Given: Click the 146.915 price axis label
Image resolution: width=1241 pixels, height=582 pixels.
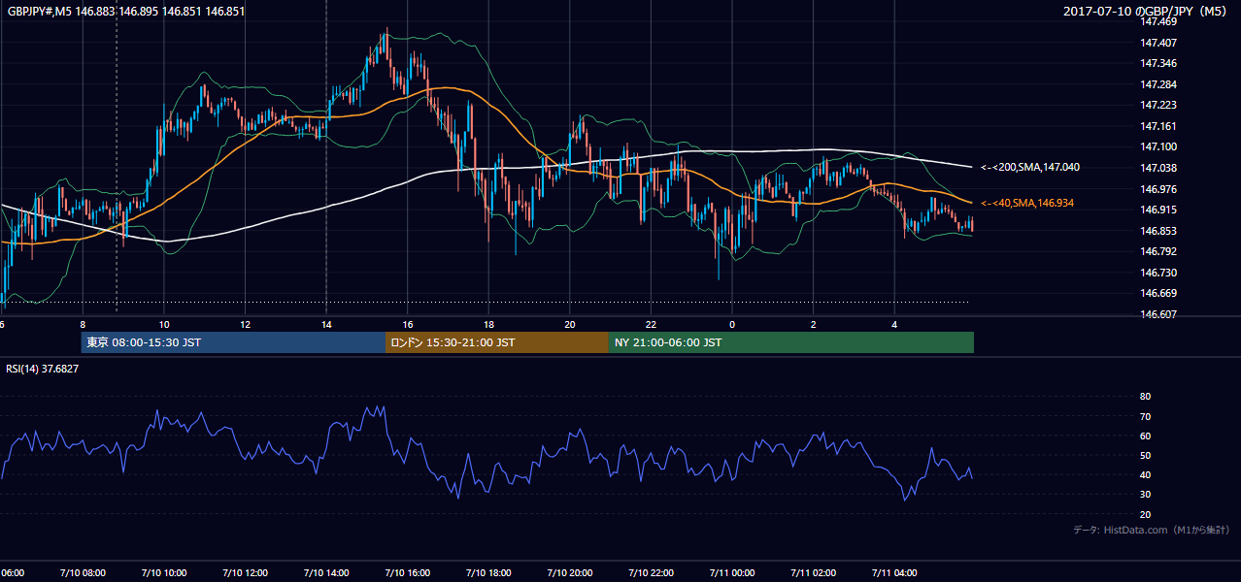Looking at the screenshot, I should pos(1158,210).
